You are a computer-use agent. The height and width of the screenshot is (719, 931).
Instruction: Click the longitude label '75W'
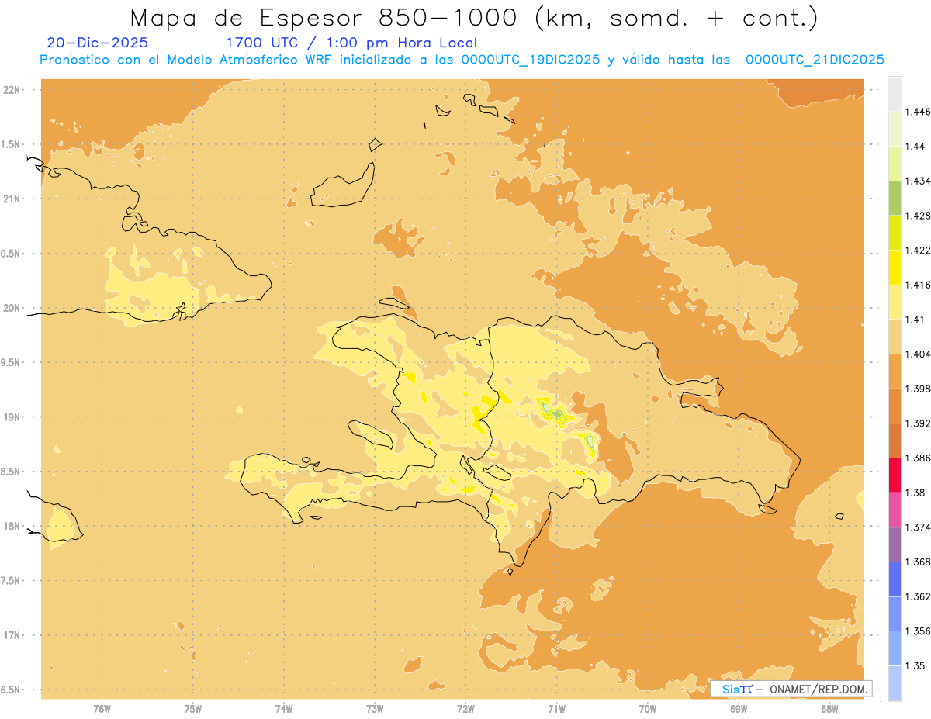(x=193, y=709)
